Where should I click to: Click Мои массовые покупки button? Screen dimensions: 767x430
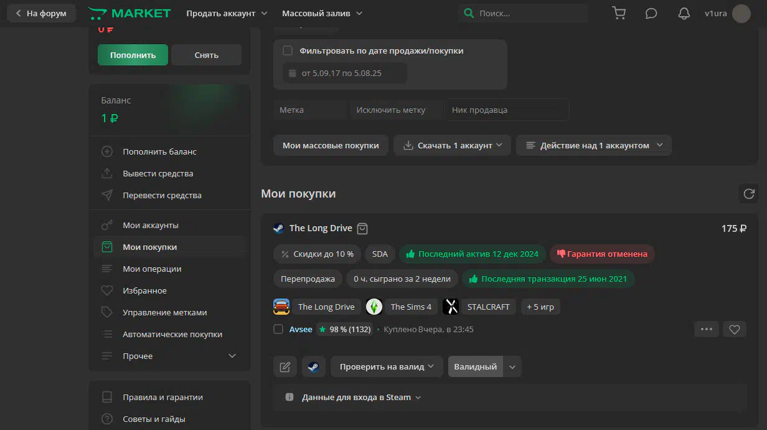click(331, 145)
